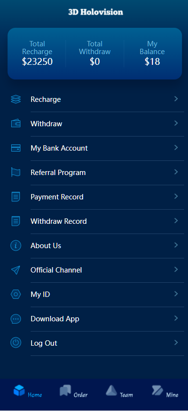The image size is (188, 411).
Task: Click the document icon beside Payment Record
Action: tap(16, 196)
